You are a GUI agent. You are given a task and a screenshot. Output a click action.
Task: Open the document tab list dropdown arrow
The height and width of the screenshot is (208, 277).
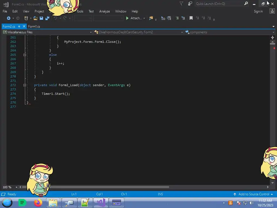(x=273, y=27)
